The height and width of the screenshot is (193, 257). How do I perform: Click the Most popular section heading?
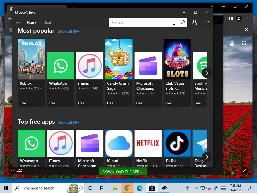(36, 31)
